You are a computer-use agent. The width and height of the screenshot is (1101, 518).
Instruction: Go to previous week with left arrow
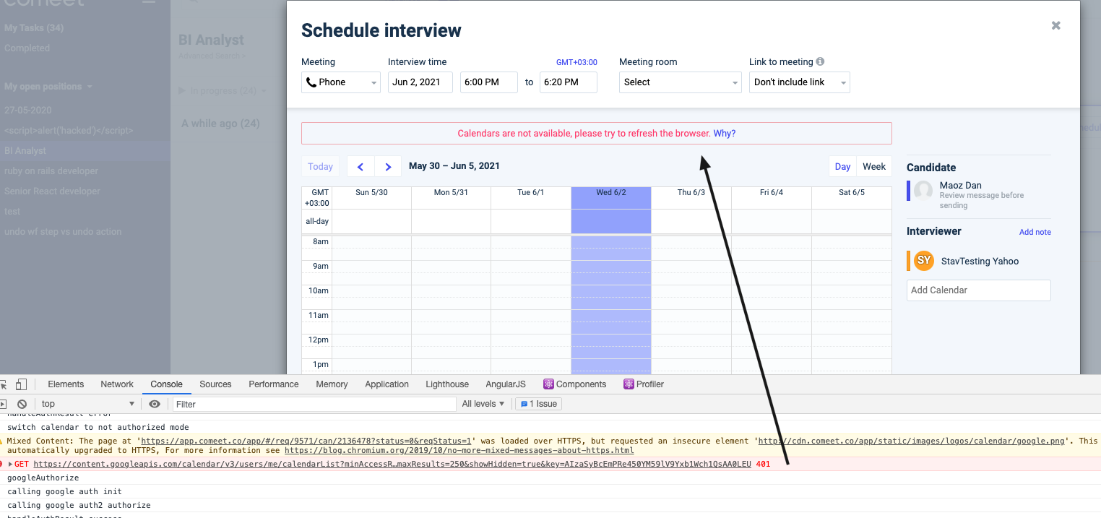tap(360, 166)
